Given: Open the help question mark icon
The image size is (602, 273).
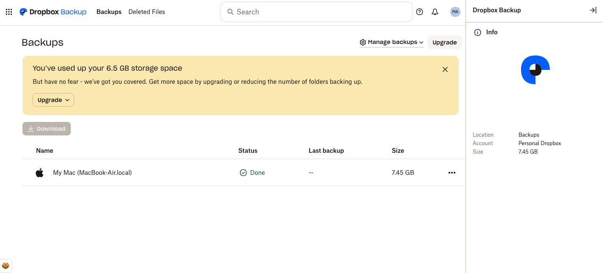Looking at the screenshot, I should tap(419, 12).
